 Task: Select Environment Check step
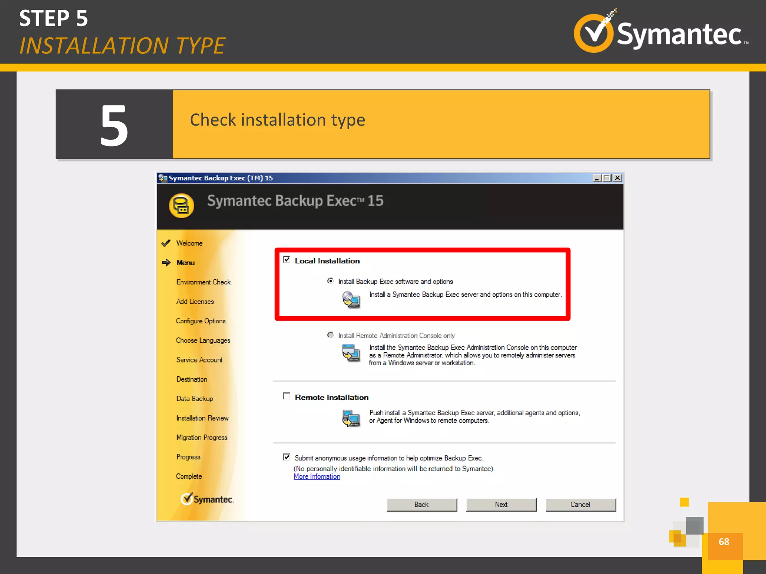pos(203,282)
